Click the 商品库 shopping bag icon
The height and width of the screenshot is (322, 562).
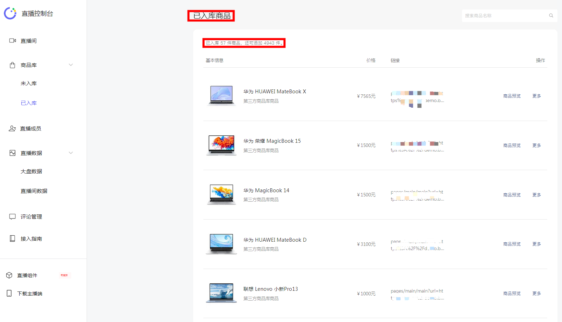pos(13,65)
